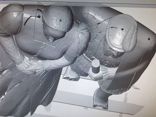Viewport: 156px width, 117px height.
Task: Select the teal-marked hole on the middle helmet
Action: [60, 20]
